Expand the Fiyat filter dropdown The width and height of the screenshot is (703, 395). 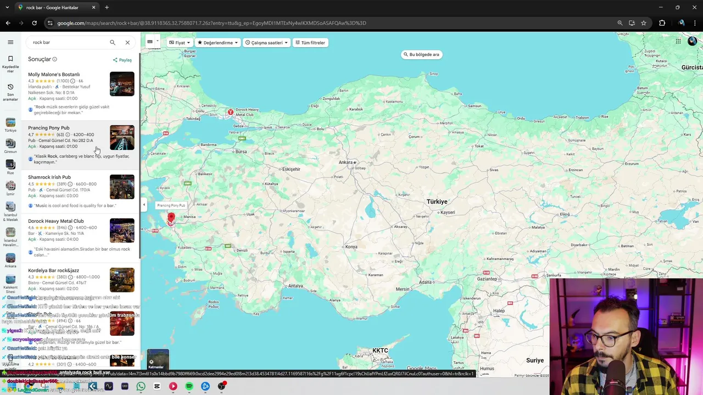180,43
